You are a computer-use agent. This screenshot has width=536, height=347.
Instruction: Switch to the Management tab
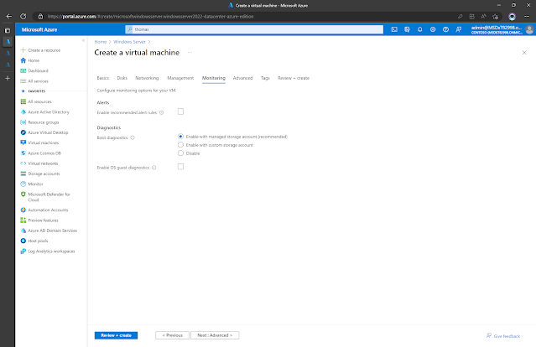[180, 78]
